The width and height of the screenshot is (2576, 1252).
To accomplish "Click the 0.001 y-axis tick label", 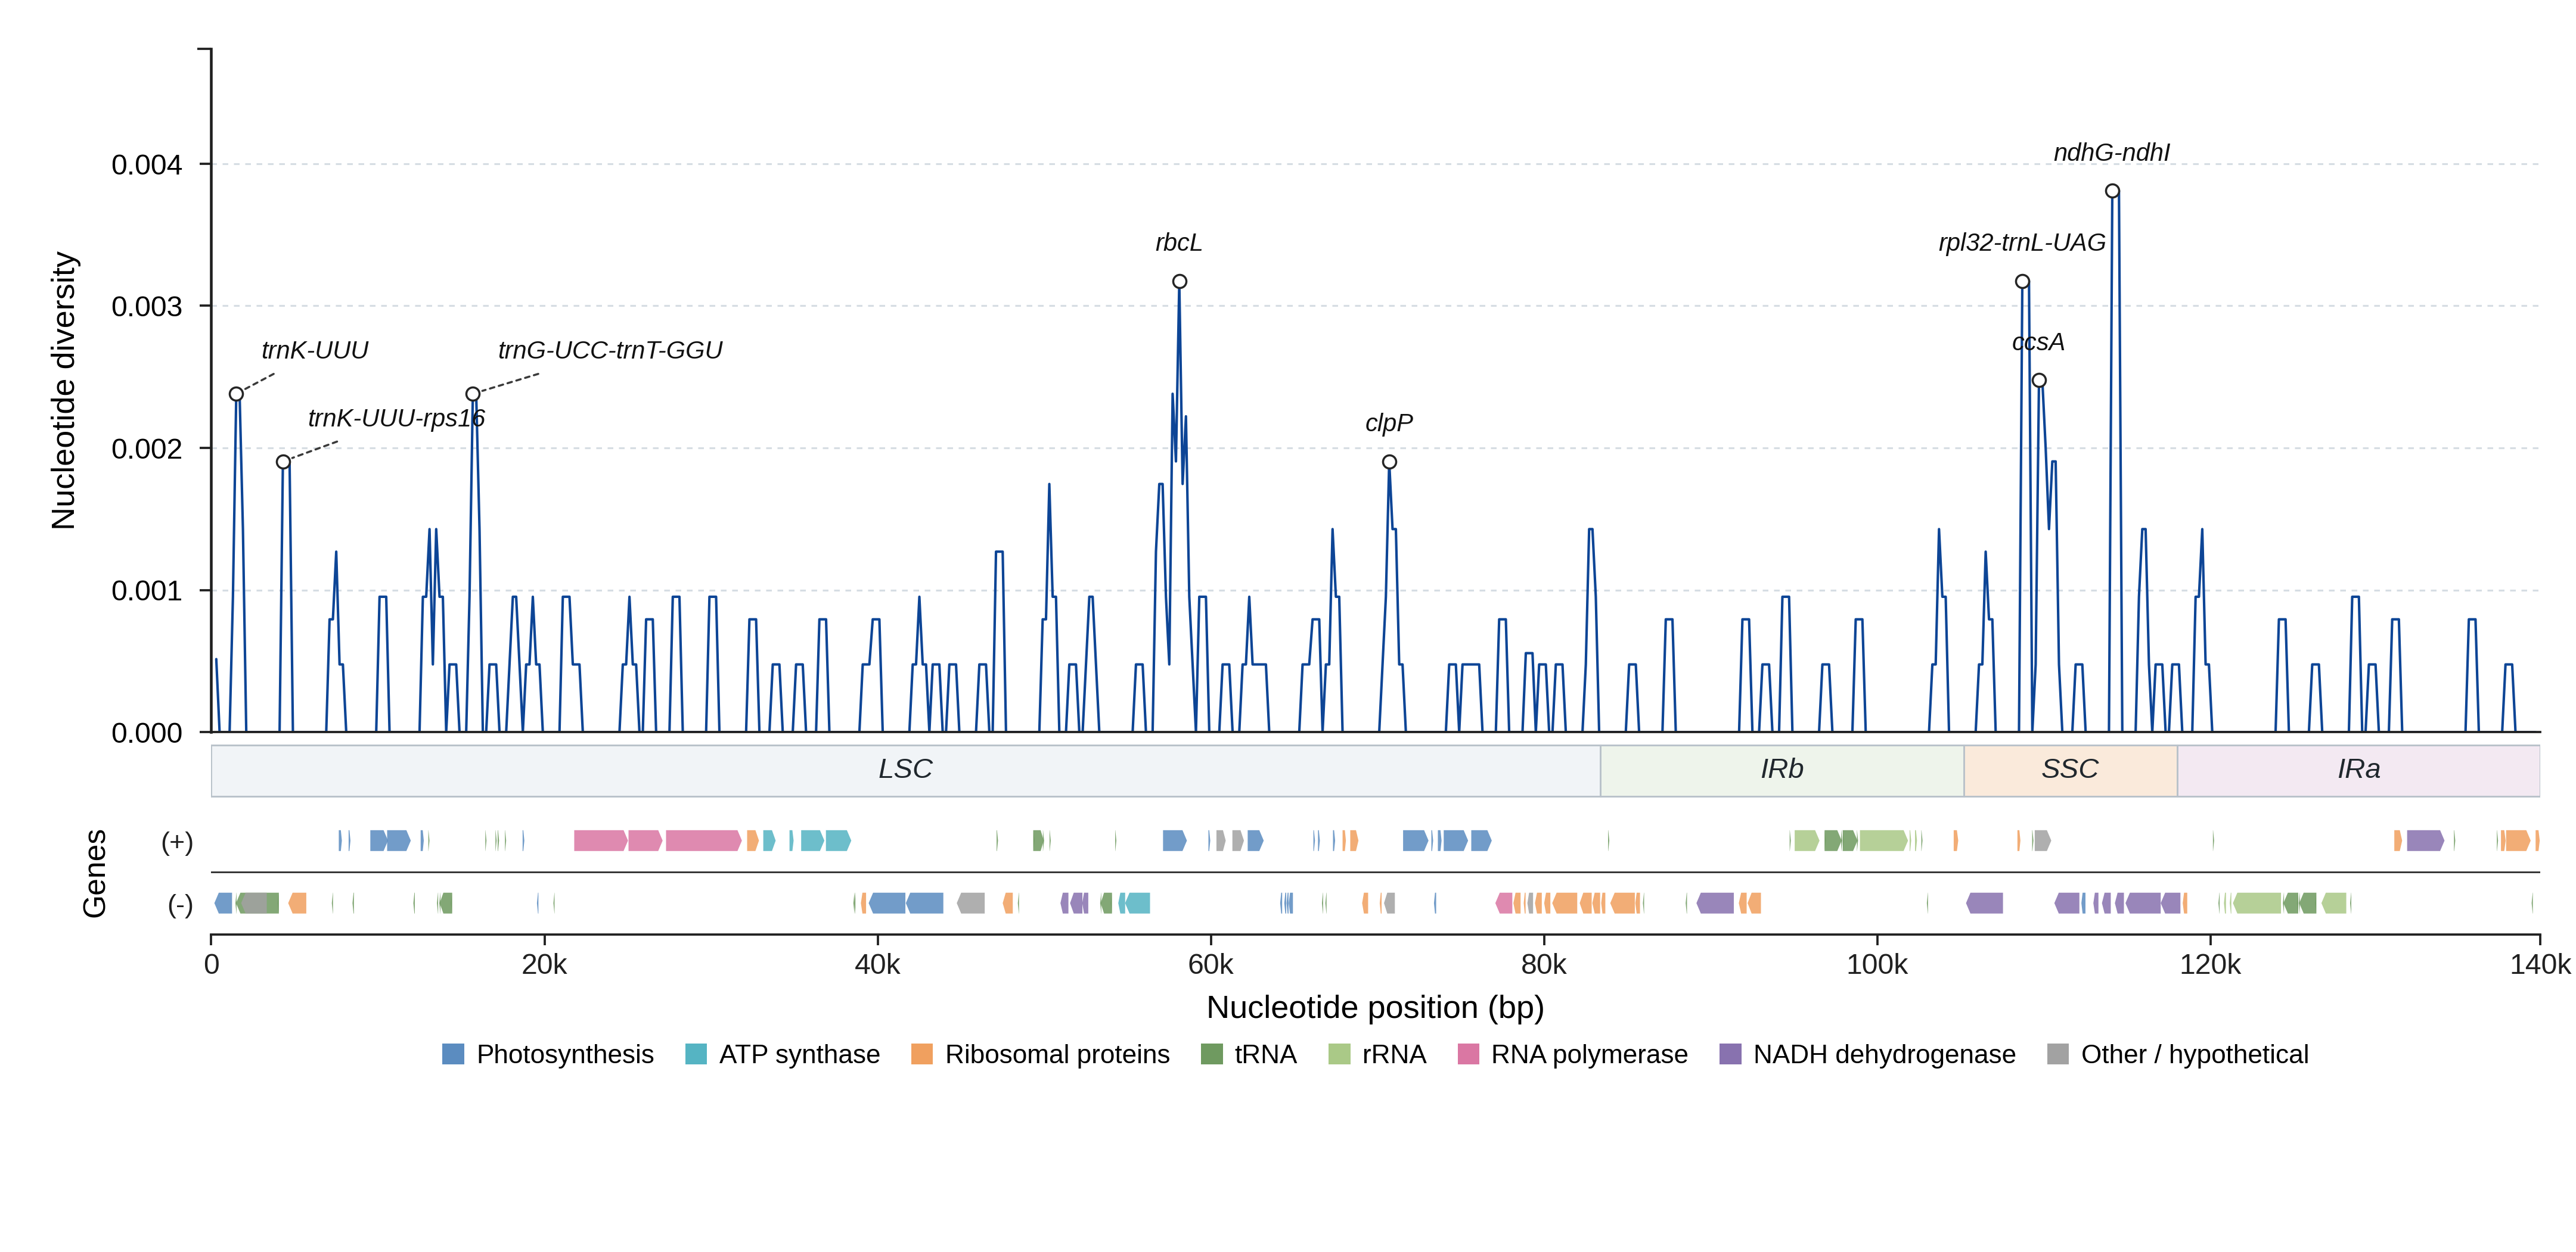I will 147,591.
